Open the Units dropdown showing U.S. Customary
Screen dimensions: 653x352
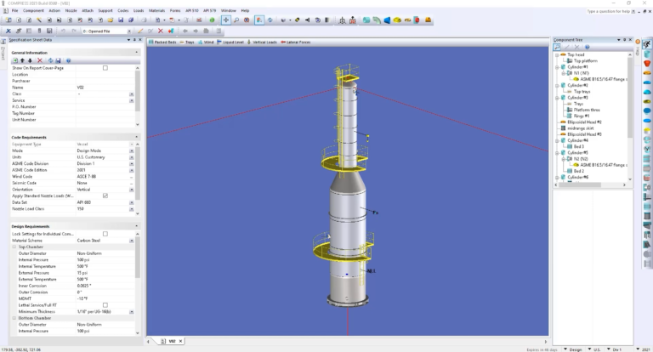coord(132,157)
